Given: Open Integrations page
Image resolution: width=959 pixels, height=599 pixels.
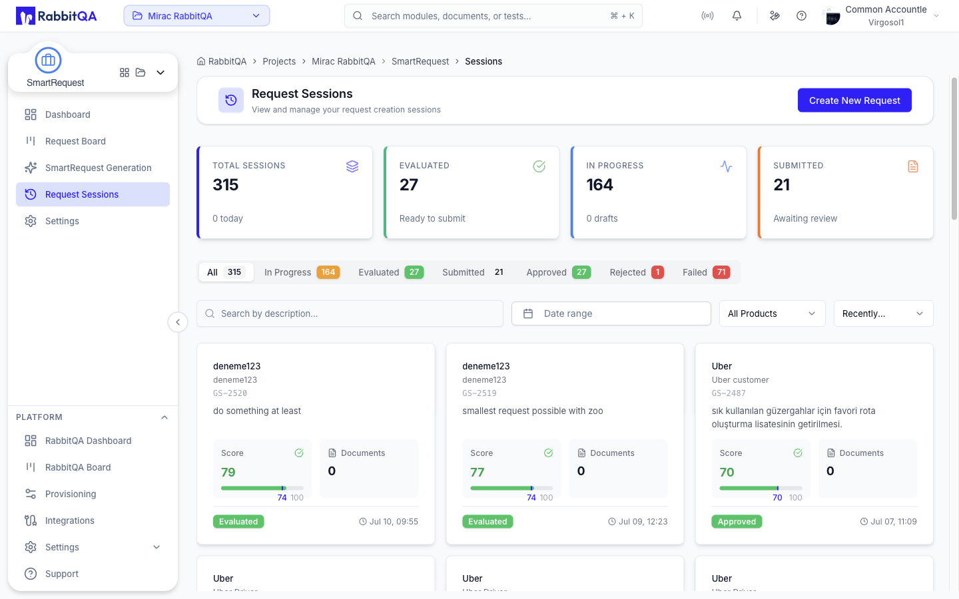Looking at the screenshot, I should (x=93, y=520).
